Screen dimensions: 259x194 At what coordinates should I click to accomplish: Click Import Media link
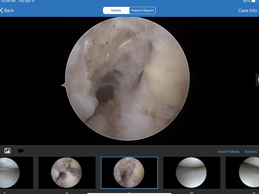click(229, 152)
